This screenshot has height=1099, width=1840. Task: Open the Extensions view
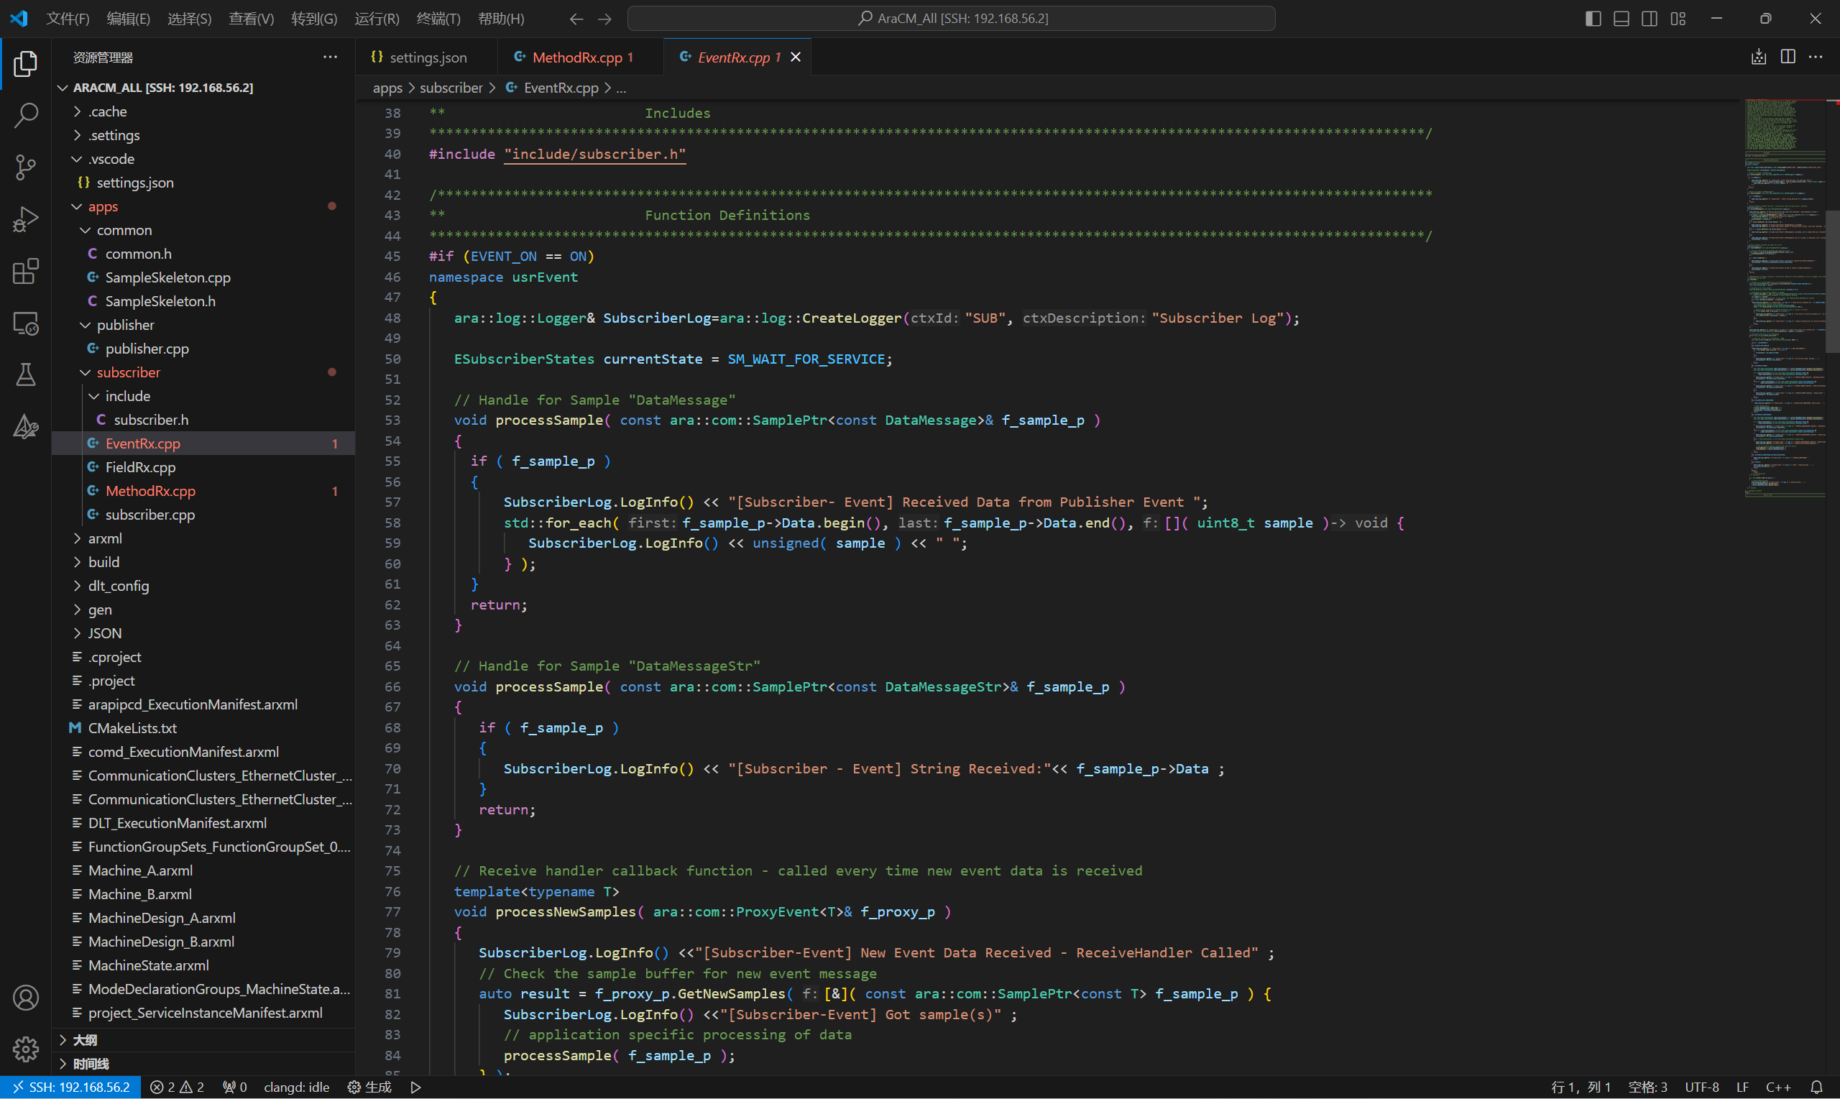(26, 271)
